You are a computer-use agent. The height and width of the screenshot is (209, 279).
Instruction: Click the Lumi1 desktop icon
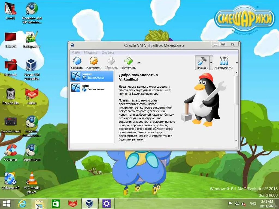click(x=10, y=11)
